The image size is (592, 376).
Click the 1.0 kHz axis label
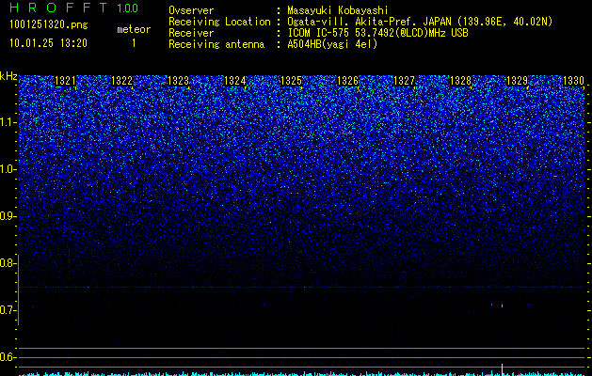pos(8,169)
